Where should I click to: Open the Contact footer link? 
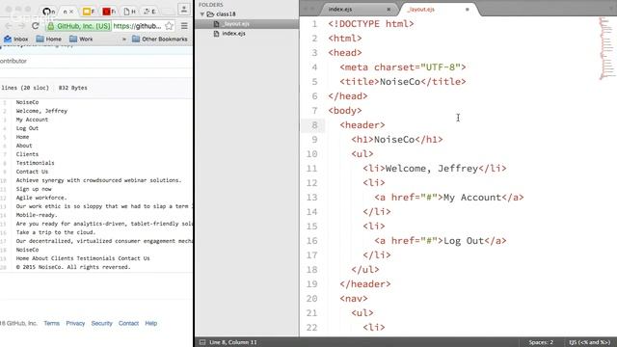coord(128,323)
